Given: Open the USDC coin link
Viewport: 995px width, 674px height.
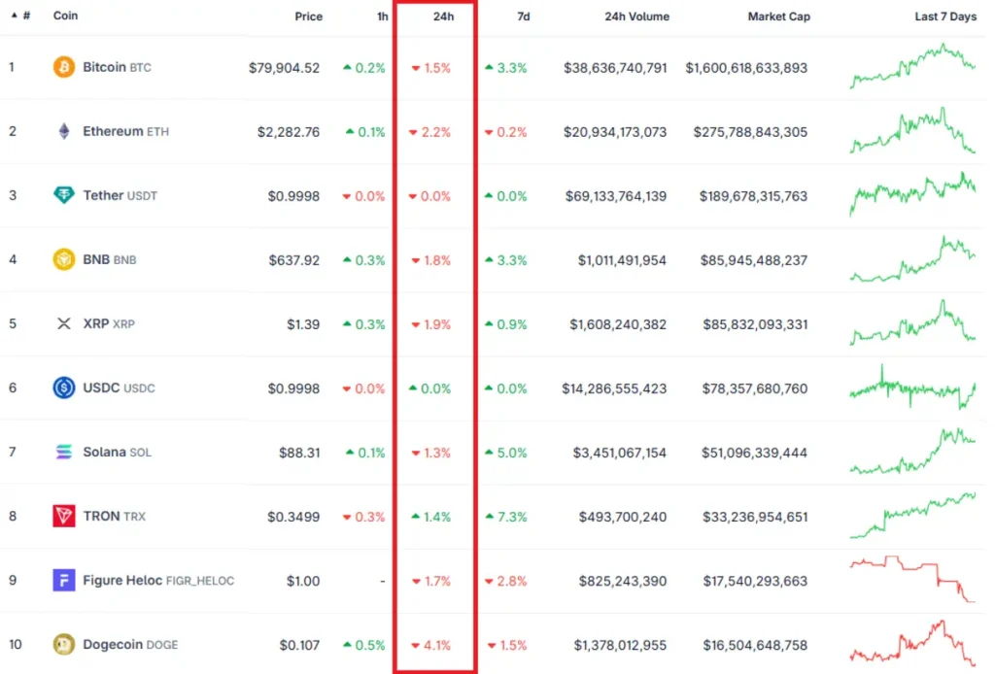Looking at the screenshot, I should (119, 388).
